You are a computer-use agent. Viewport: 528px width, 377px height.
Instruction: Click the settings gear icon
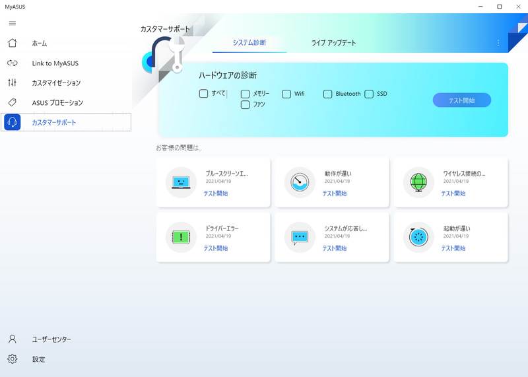click(x=13, y=359)
